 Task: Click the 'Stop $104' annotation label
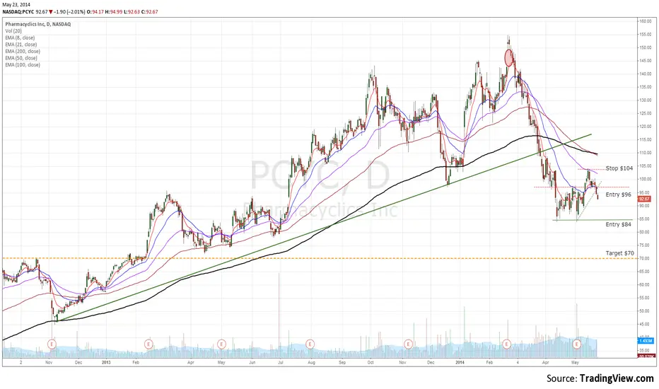[x=619, y=168]
